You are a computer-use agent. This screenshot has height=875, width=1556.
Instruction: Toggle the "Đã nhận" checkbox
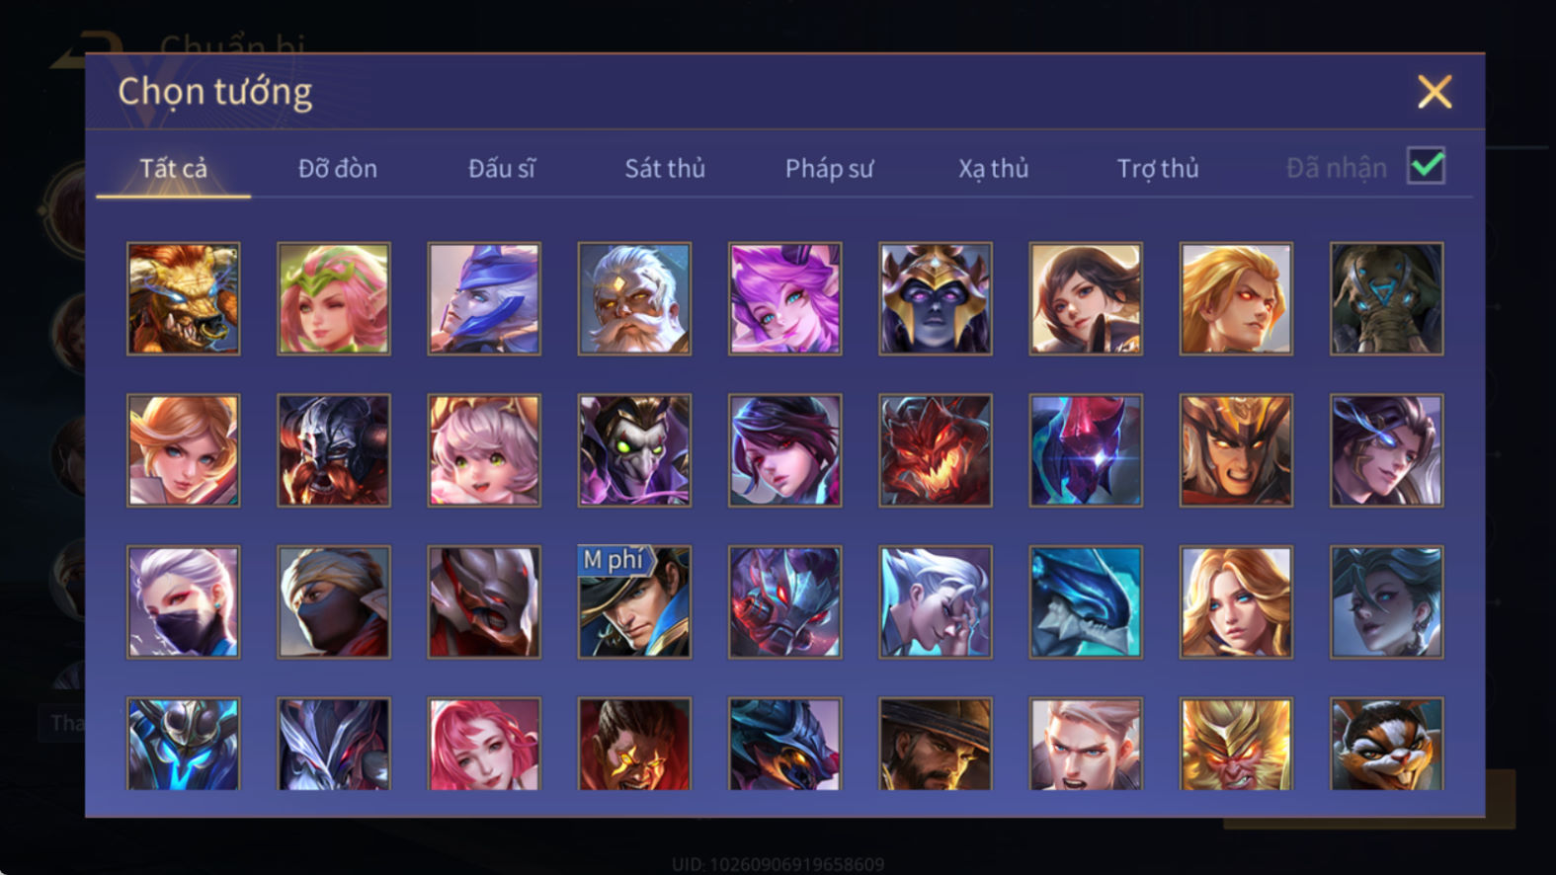click(1427, 166)
